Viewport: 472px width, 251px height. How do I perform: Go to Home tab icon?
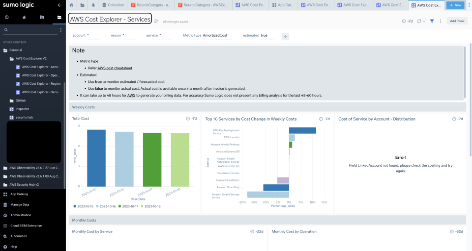[71, 5]
